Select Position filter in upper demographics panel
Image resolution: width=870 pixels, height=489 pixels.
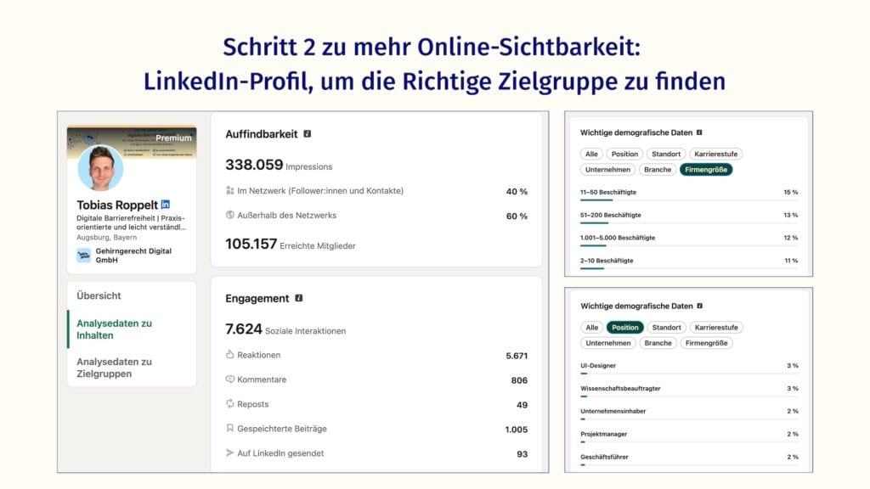(x=624, y=155)
